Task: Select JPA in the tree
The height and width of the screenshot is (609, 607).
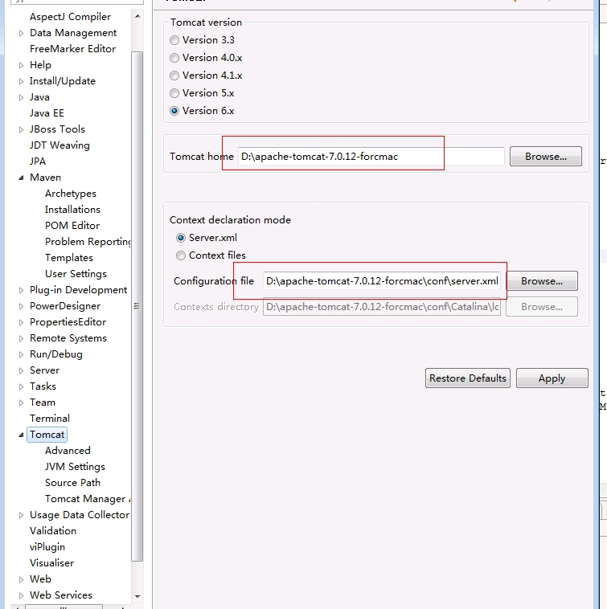Action: point(38,161)
